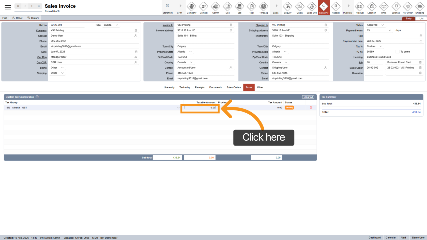Open the Tax % Custom dropdown
427x240 pixels.
[380, 46]
